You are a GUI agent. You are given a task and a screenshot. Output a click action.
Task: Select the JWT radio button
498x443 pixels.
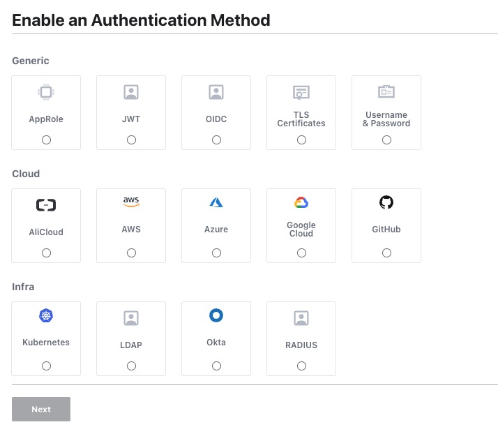[x=132, y=140]
